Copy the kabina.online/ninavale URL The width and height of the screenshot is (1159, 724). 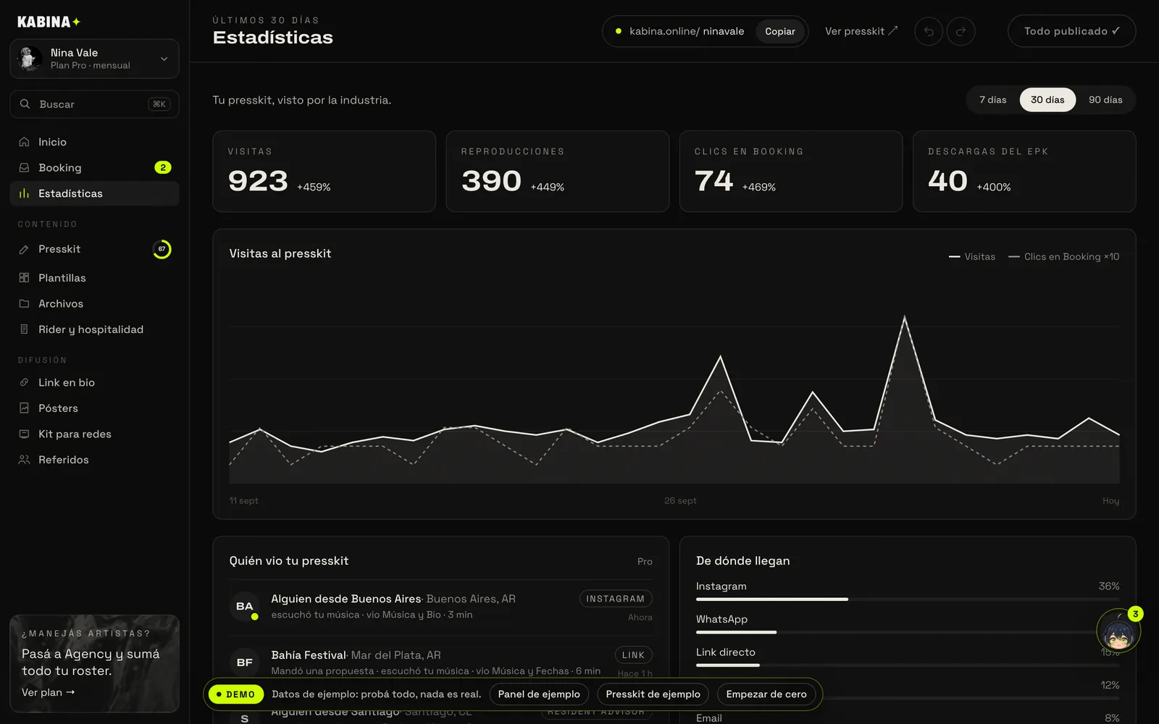coord(780,31)
